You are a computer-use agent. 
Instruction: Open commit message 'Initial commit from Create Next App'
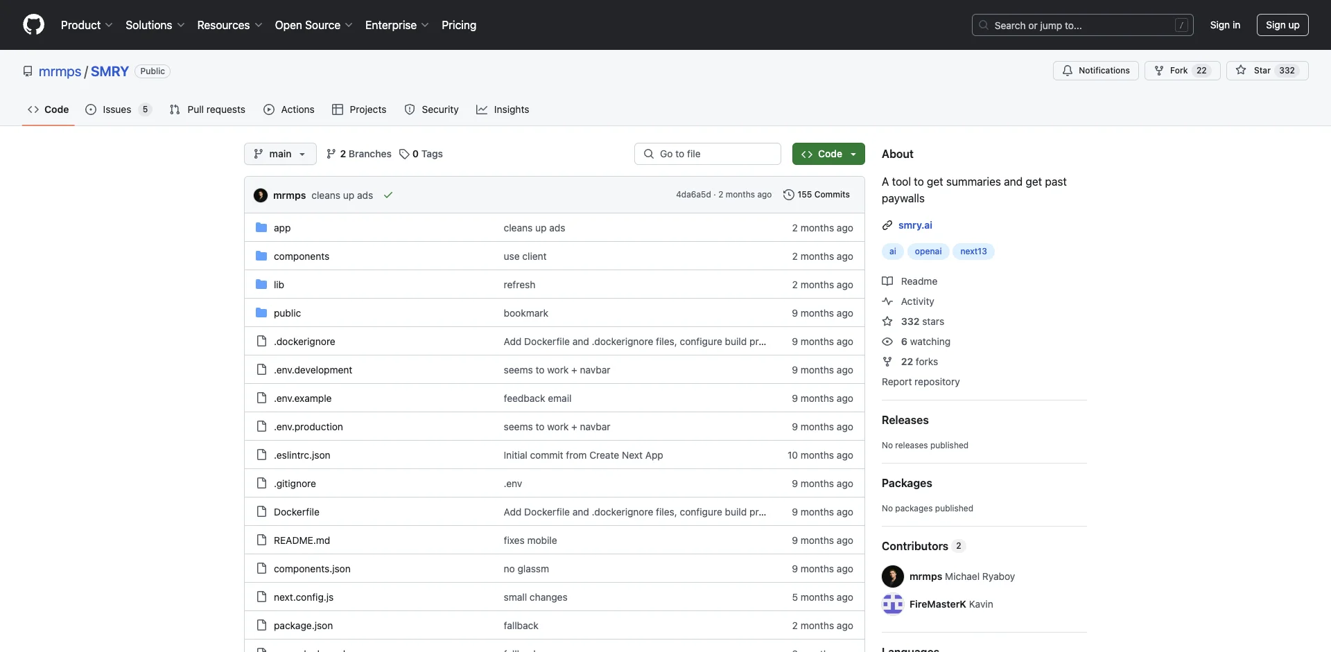(583, 455)
